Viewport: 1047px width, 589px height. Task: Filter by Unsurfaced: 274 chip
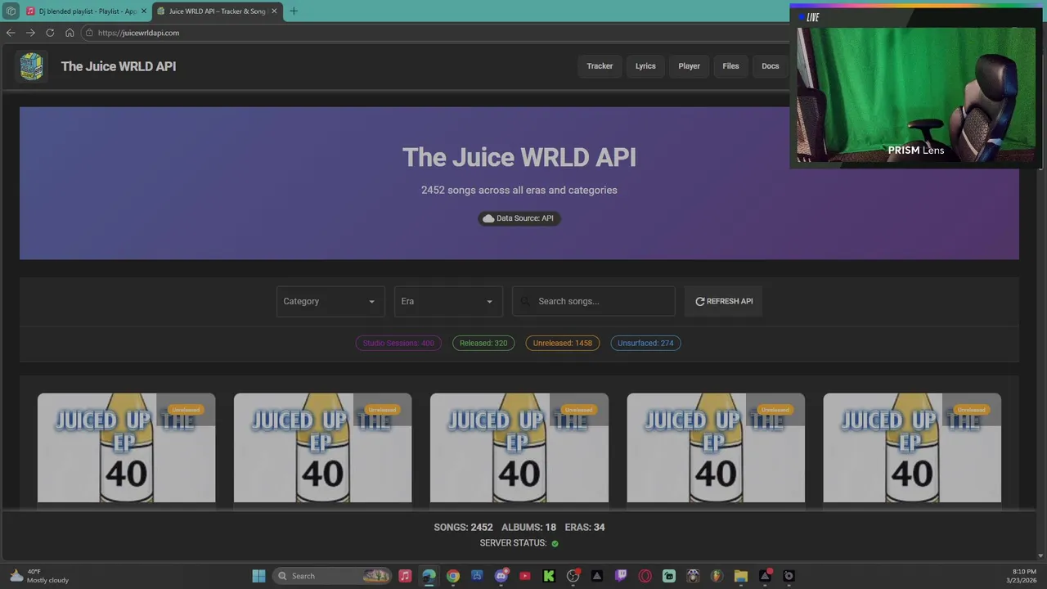[645, 343]
